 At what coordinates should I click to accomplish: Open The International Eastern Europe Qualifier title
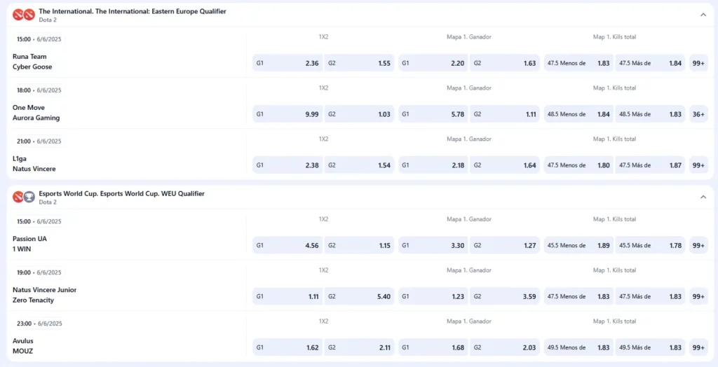tap(133, 11)
